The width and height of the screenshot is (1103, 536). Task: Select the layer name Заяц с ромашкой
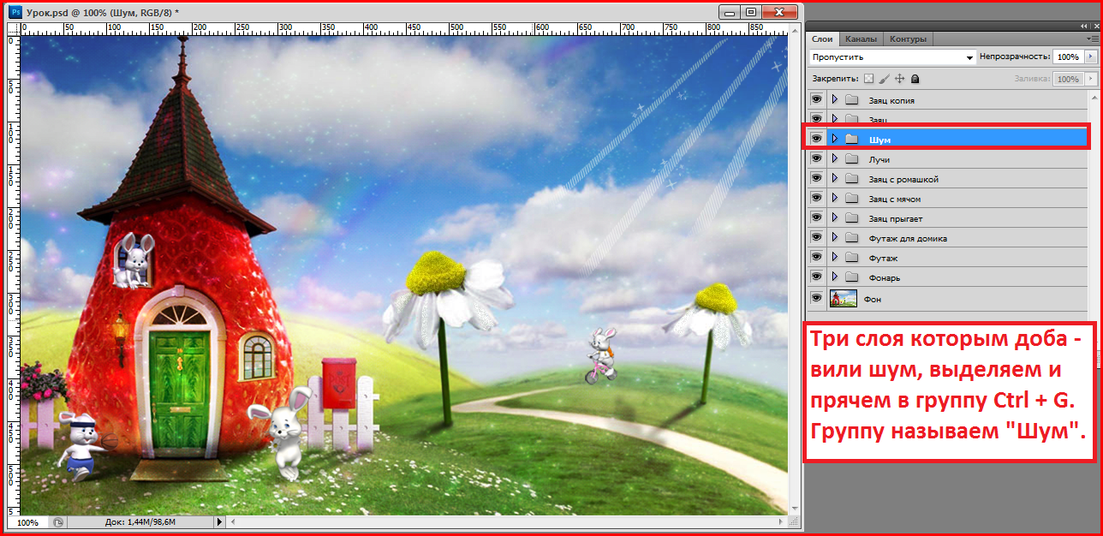tap(903, 180)
